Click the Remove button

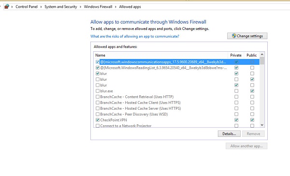[x=253, y=133]
